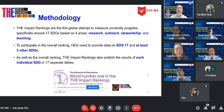
Task: Unmute the microphone in the call bar
Action: [84, 108]
